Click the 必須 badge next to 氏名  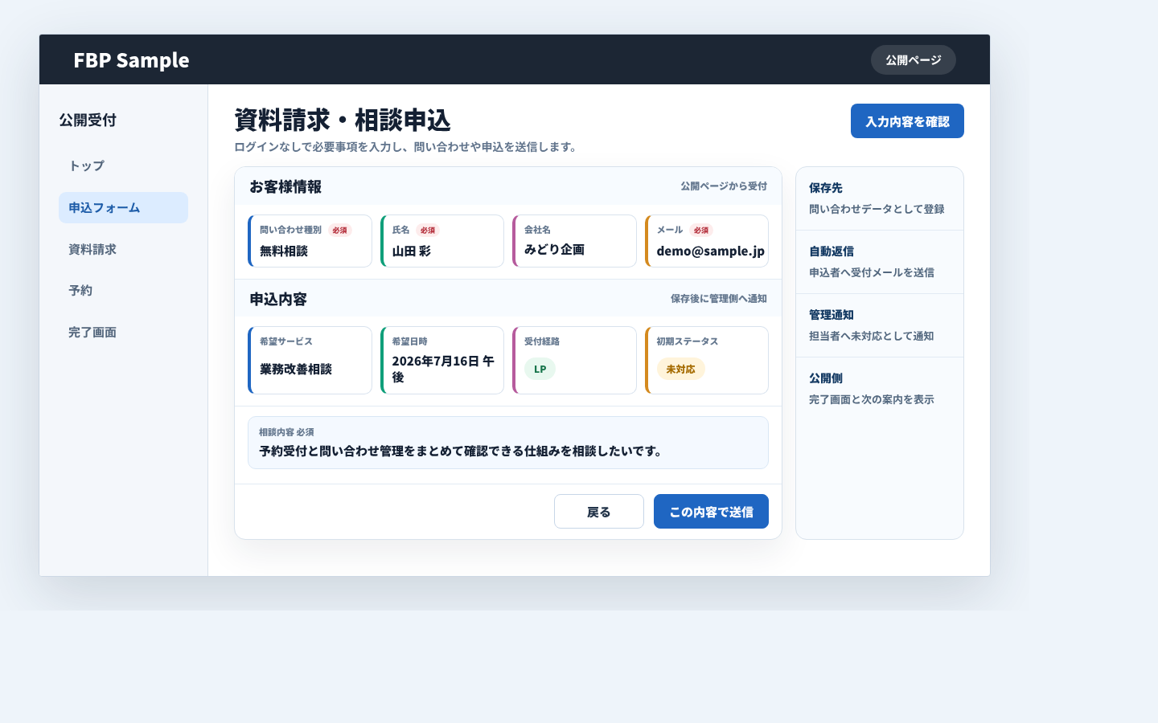[428, 230]
